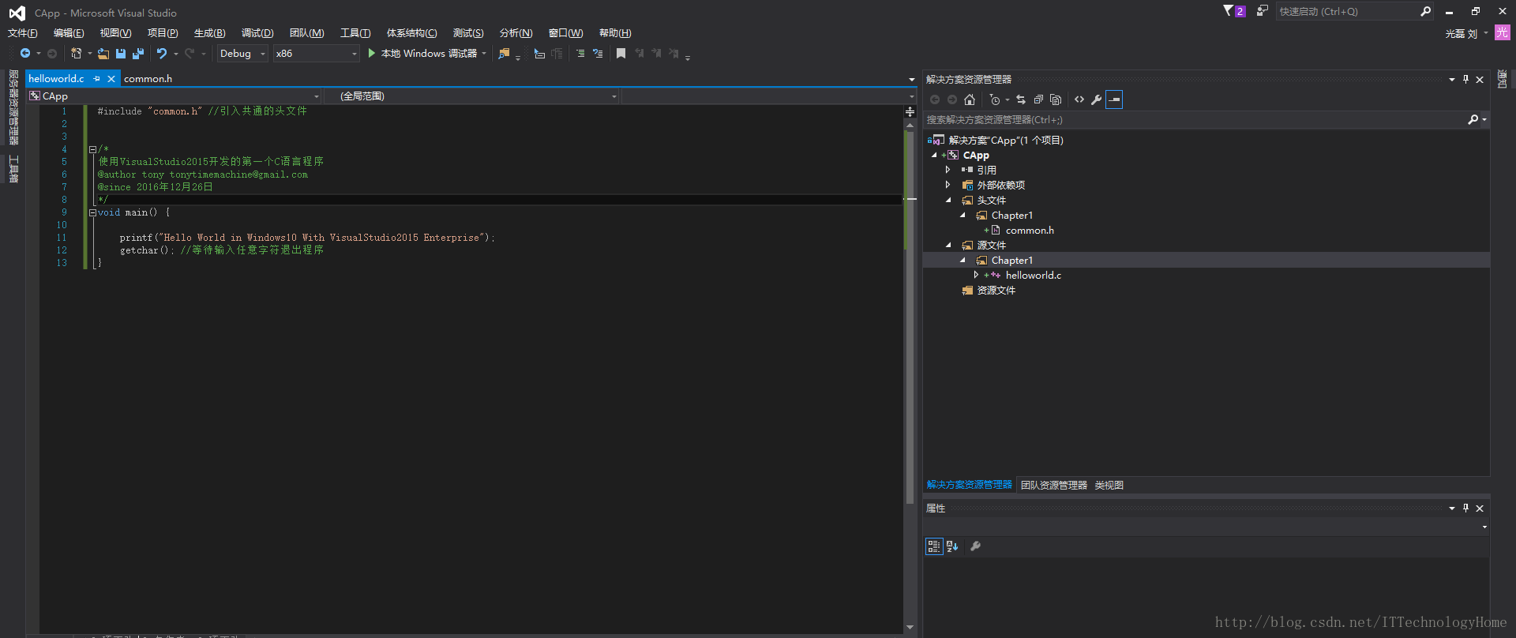Switch to the common.h editor tab

[x=148, y=79]
